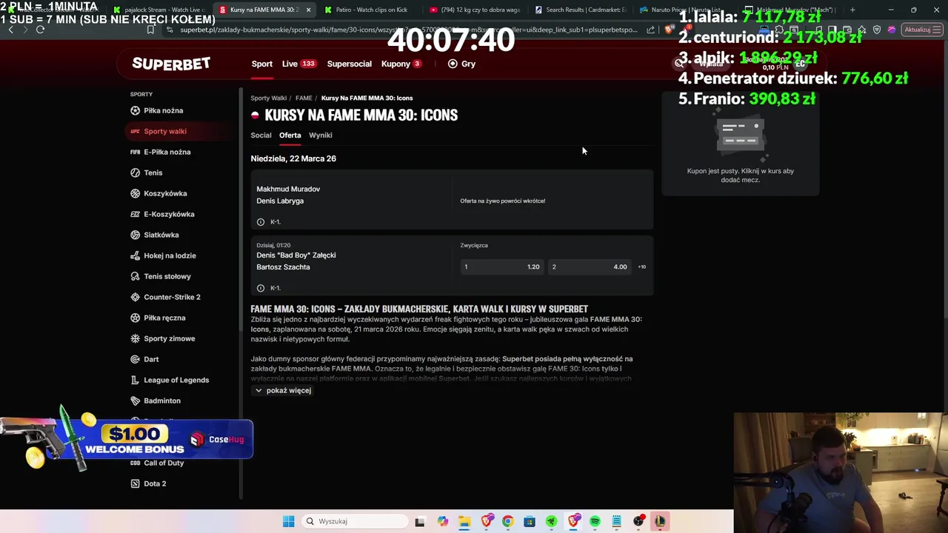
Task: Open Kupony in top navigation
Action: pyautogui.click(x=401, y=64)
